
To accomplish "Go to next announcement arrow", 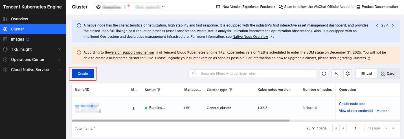I will coord(393,25).
